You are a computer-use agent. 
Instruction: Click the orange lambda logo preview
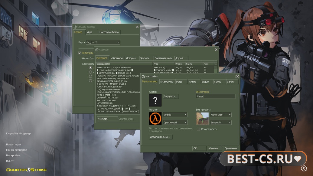(155, 118)
